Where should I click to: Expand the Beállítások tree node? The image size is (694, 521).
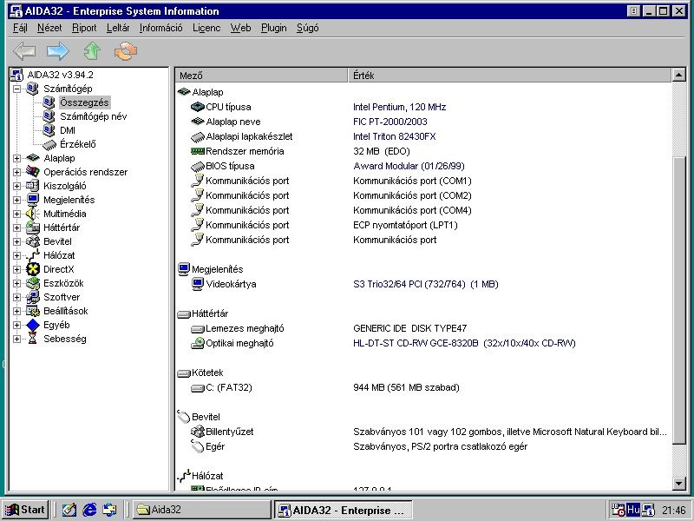(16, 311)
